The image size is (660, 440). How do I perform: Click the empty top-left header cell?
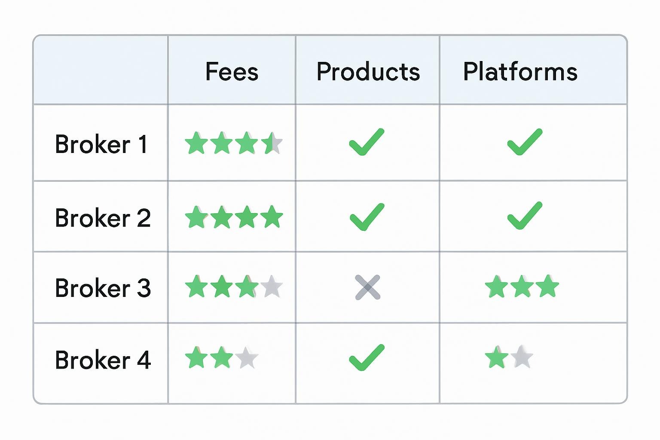(101, 70)
